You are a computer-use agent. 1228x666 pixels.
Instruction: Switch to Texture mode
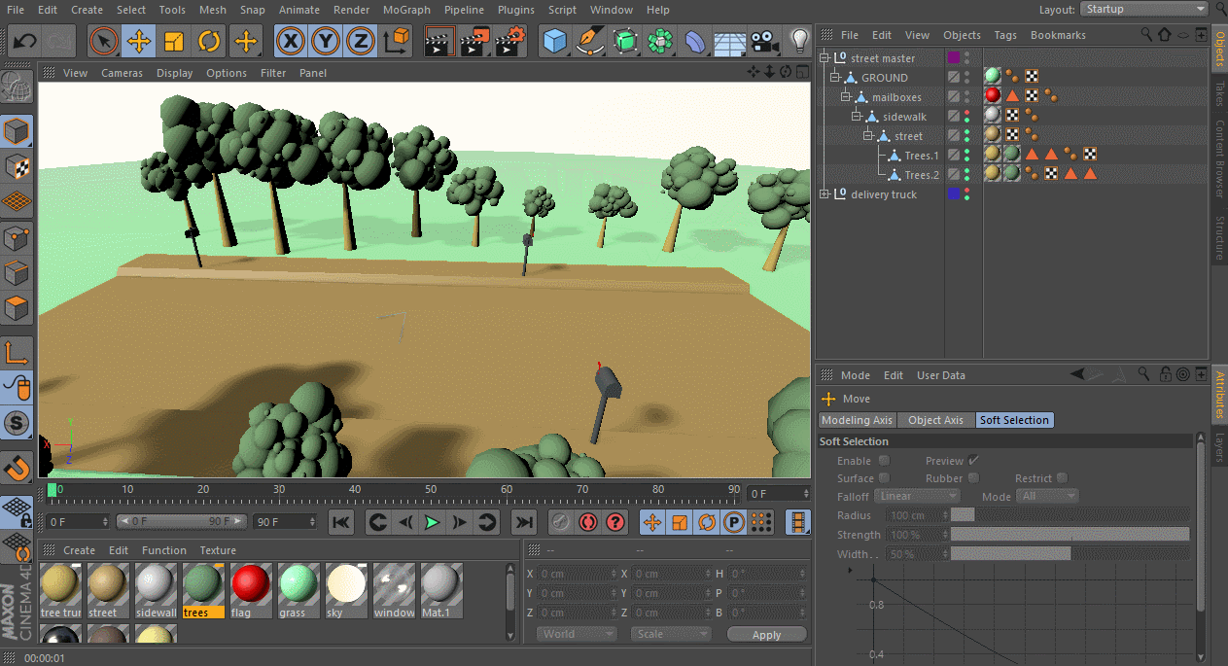[18, 166]
